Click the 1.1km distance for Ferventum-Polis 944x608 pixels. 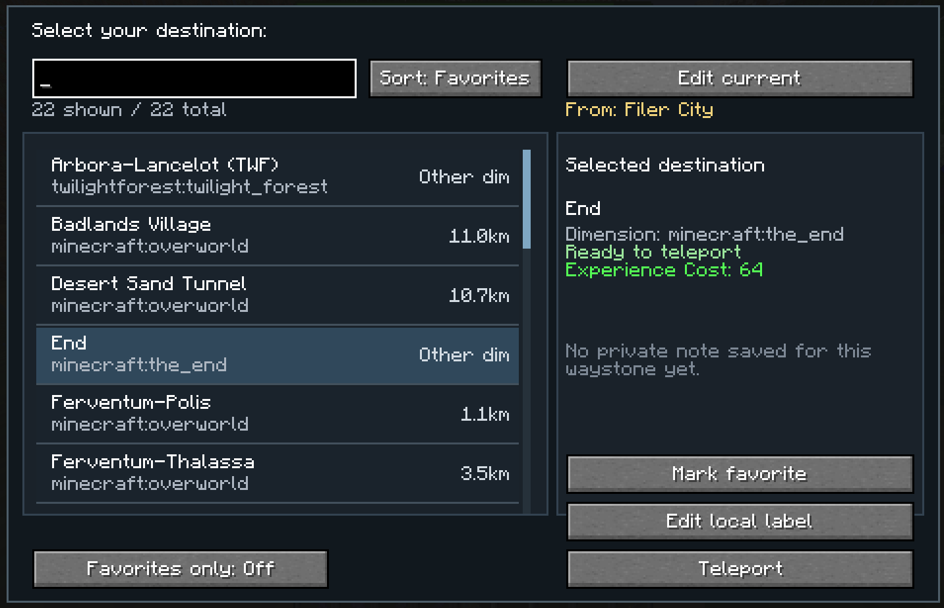pos(485,414)
